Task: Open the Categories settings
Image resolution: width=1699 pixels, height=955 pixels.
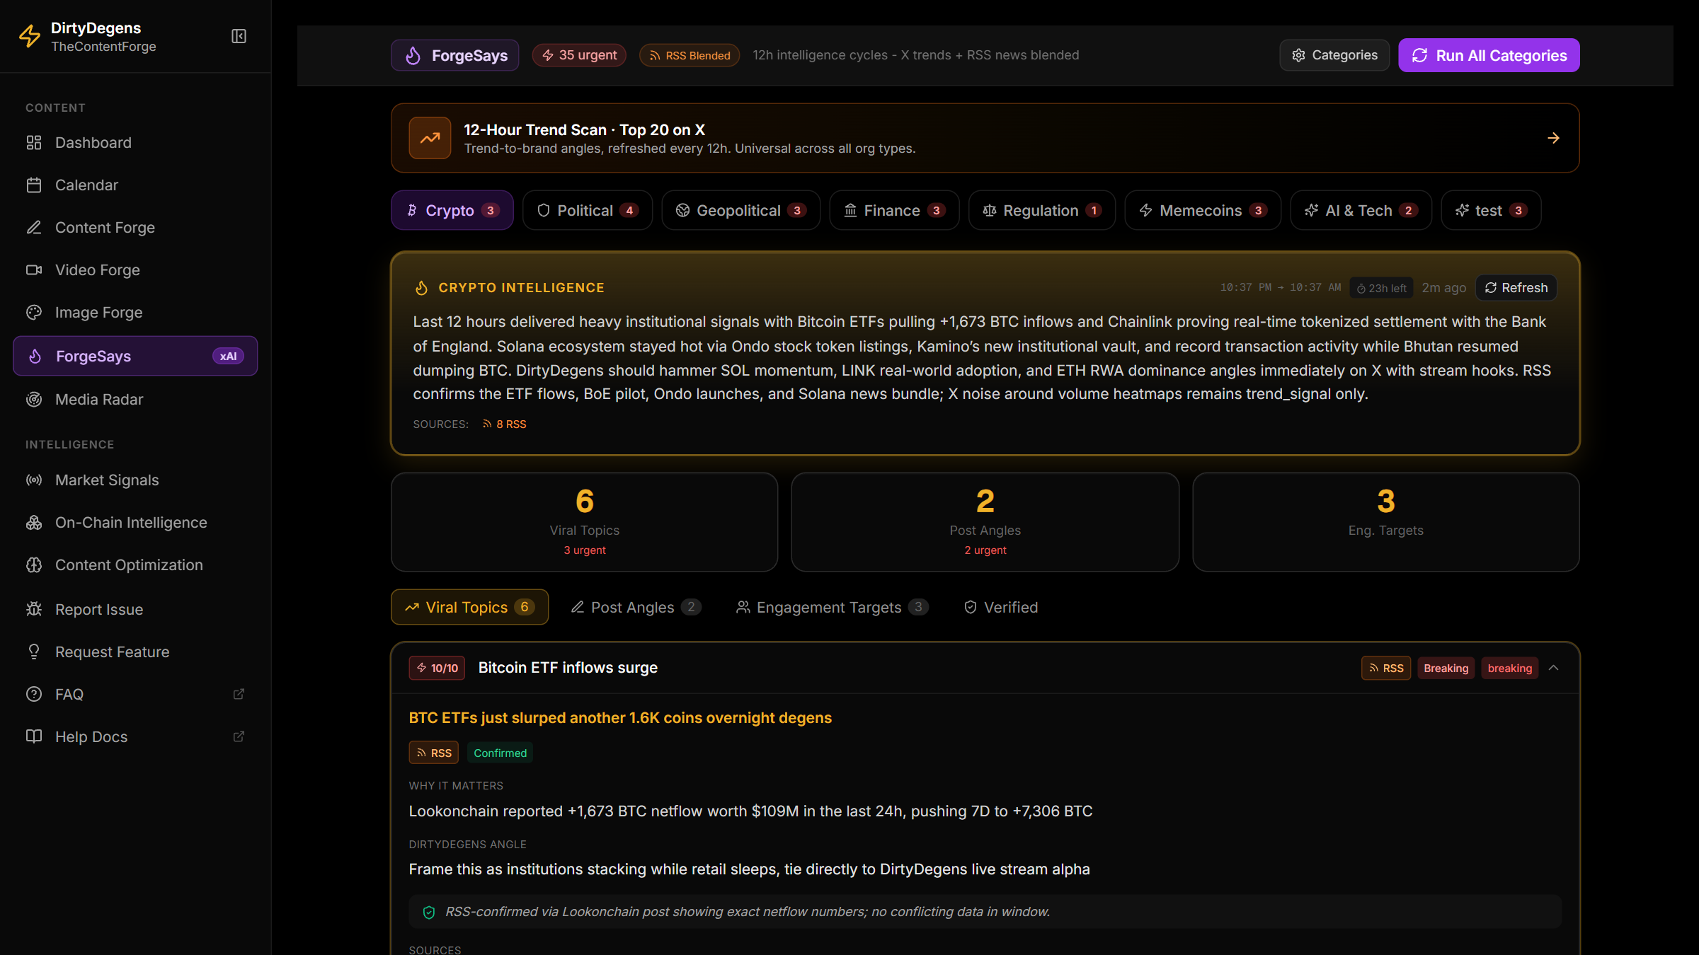Action: pos(1334,55)
